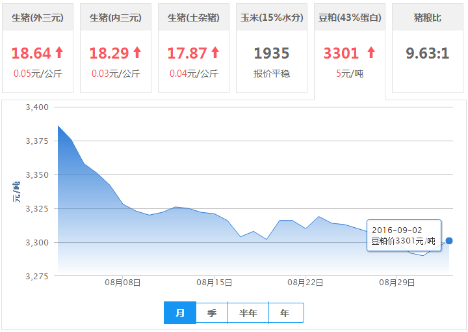
Task: Click the 0.03元/公斤 change text
Action: tap(116, 74)
